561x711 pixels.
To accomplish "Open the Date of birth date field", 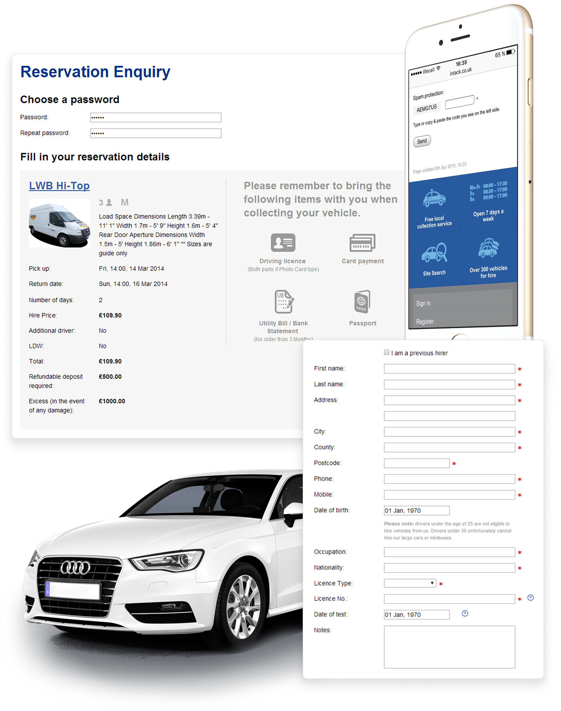I will point(416,511).
